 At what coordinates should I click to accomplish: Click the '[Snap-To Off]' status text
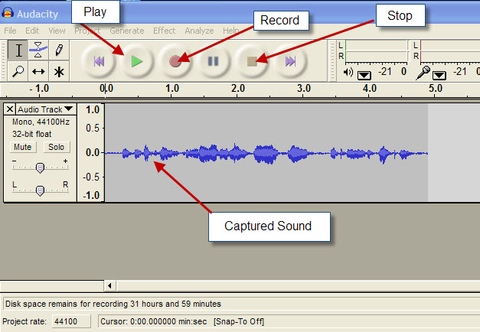tap(239, 321)
